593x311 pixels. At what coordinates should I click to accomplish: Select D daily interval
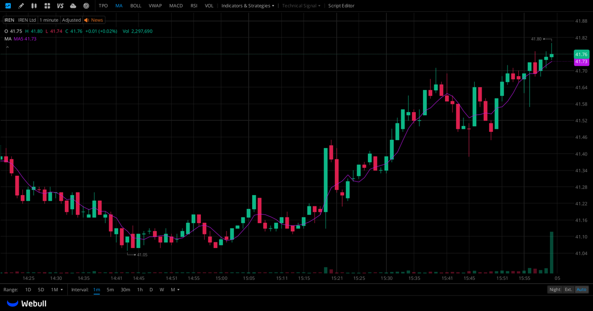tap(151, 289)
